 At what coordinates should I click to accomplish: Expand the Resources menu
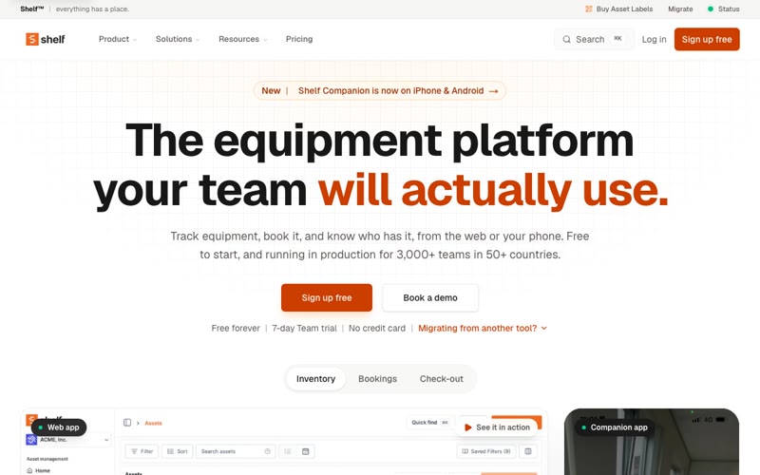pyautogui.click(x=243, y=39)
